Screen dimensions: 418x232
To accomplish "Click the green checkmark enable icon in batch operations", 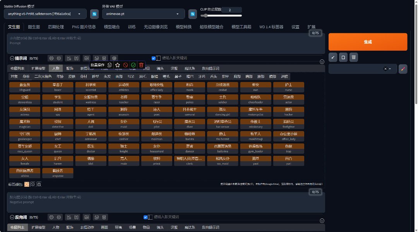I will (x=133, y=65).
